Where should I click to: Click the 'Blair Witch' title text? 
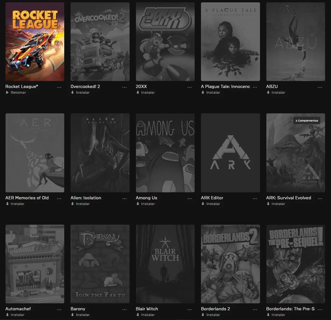(147, 309)
